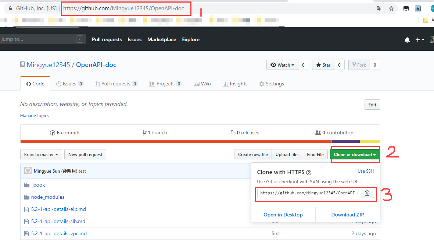Switch to the Code tab
The image size is (434, 240).
pos(35,84)
